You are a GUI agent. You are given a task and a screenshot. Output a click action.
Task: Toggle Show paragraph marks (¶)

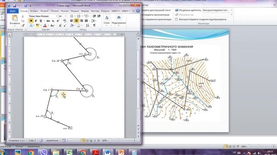(x=94, y=26)
